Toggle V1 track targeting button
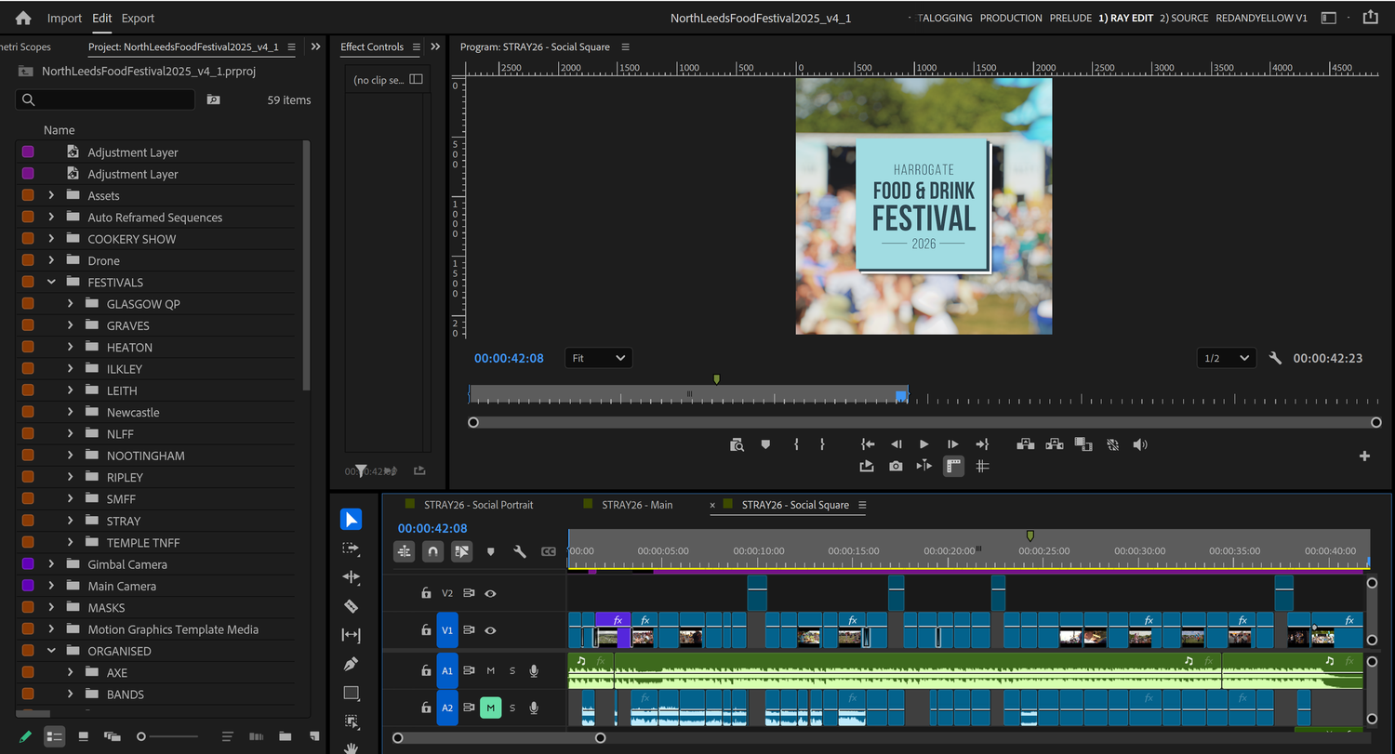 (447, 630)
